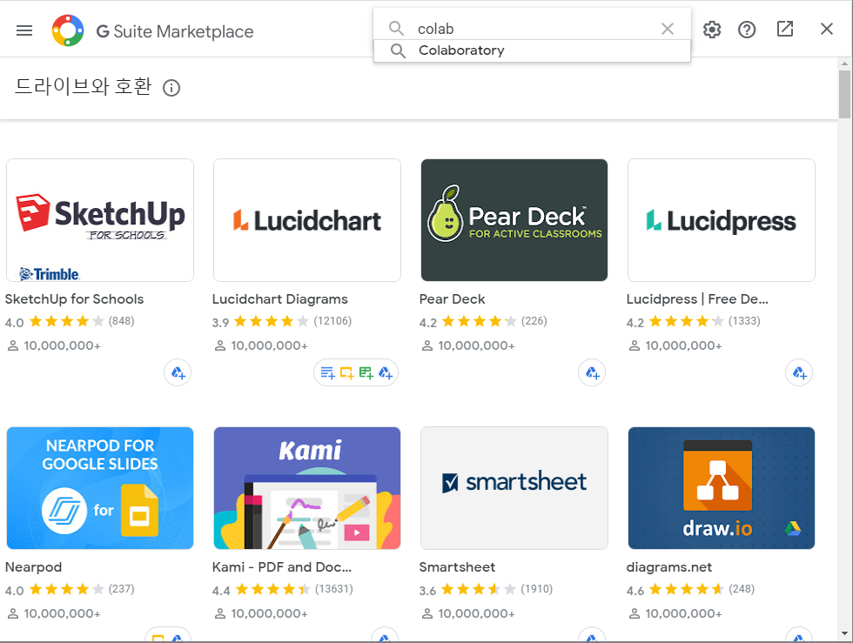853x643 pixels.
Task: Open the hamburger navigation menu
Action: [24, 30]
